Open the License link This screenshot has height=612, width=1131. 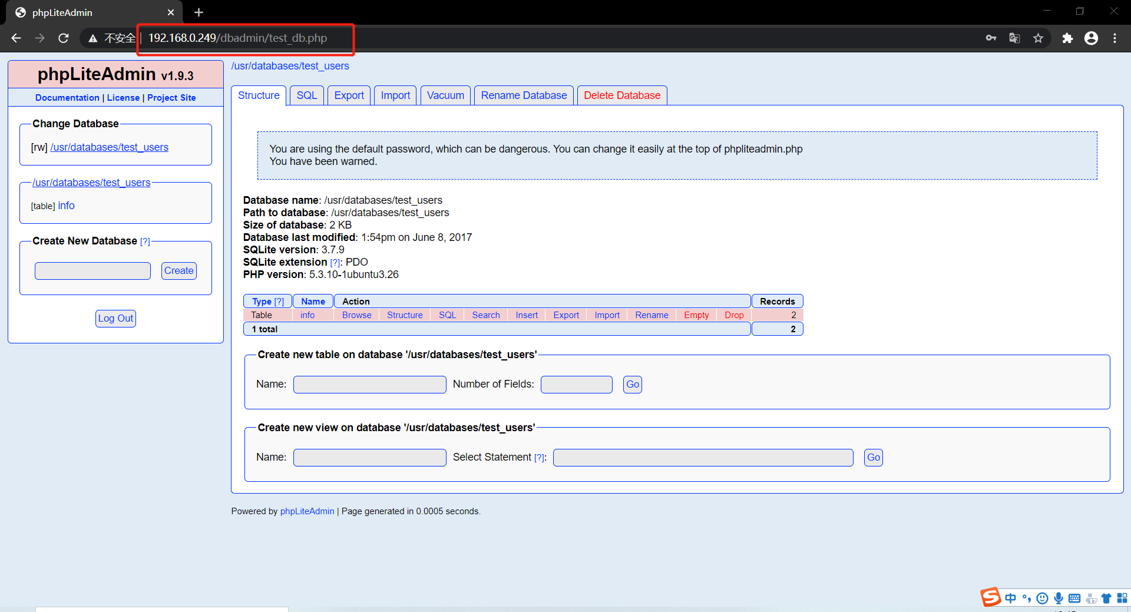[x=123, y=98]
